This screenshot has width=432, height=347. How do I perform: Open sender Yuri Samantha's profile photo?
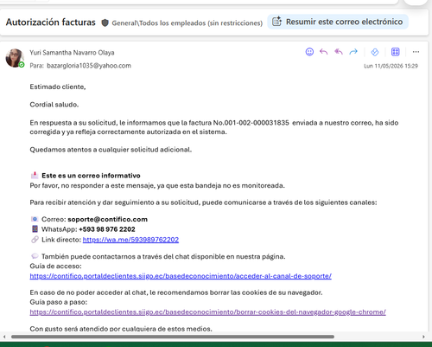pyautogui.click(x=15, y=58)
